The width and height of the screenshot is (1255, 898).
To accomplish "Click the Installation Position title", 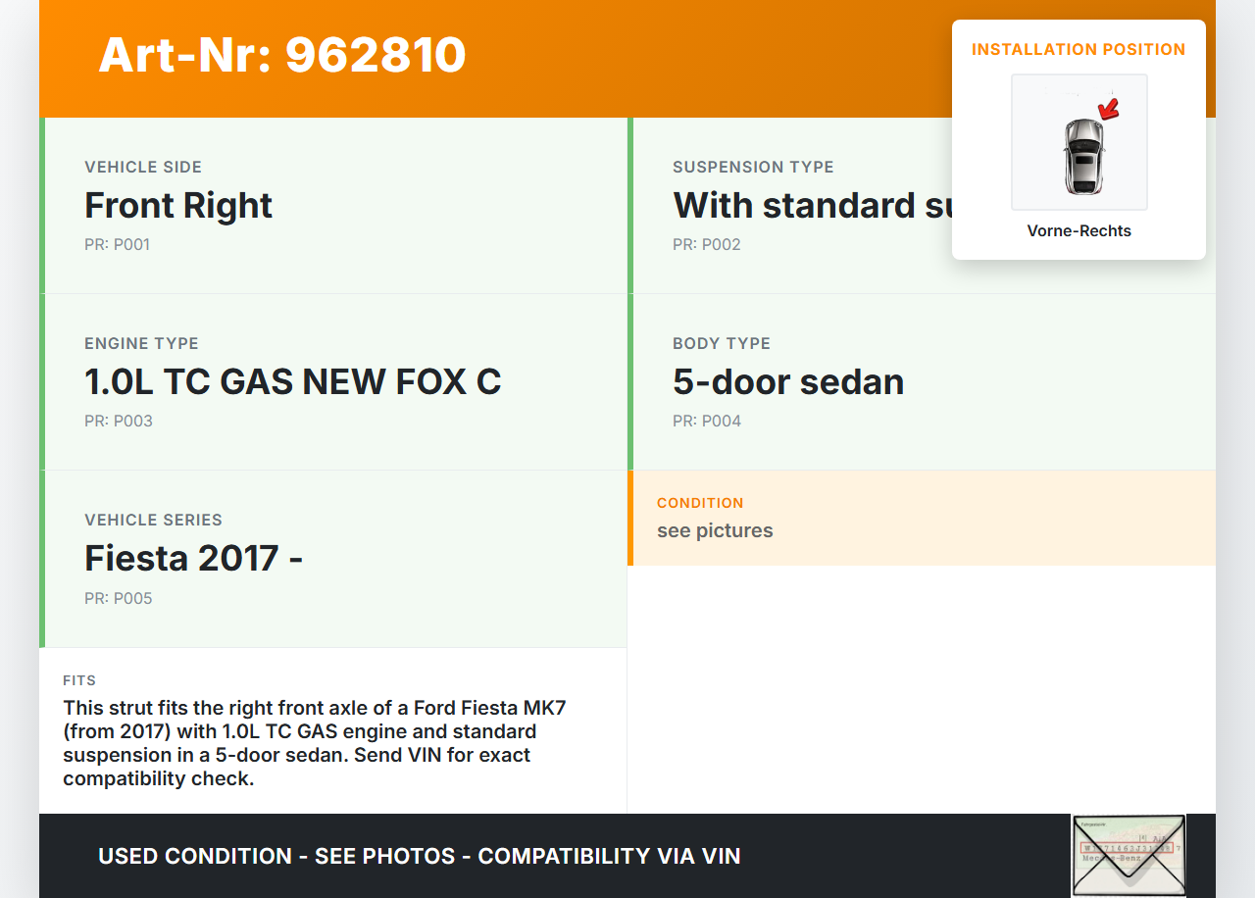I will pyautogui.click(x=1079, y=49).
